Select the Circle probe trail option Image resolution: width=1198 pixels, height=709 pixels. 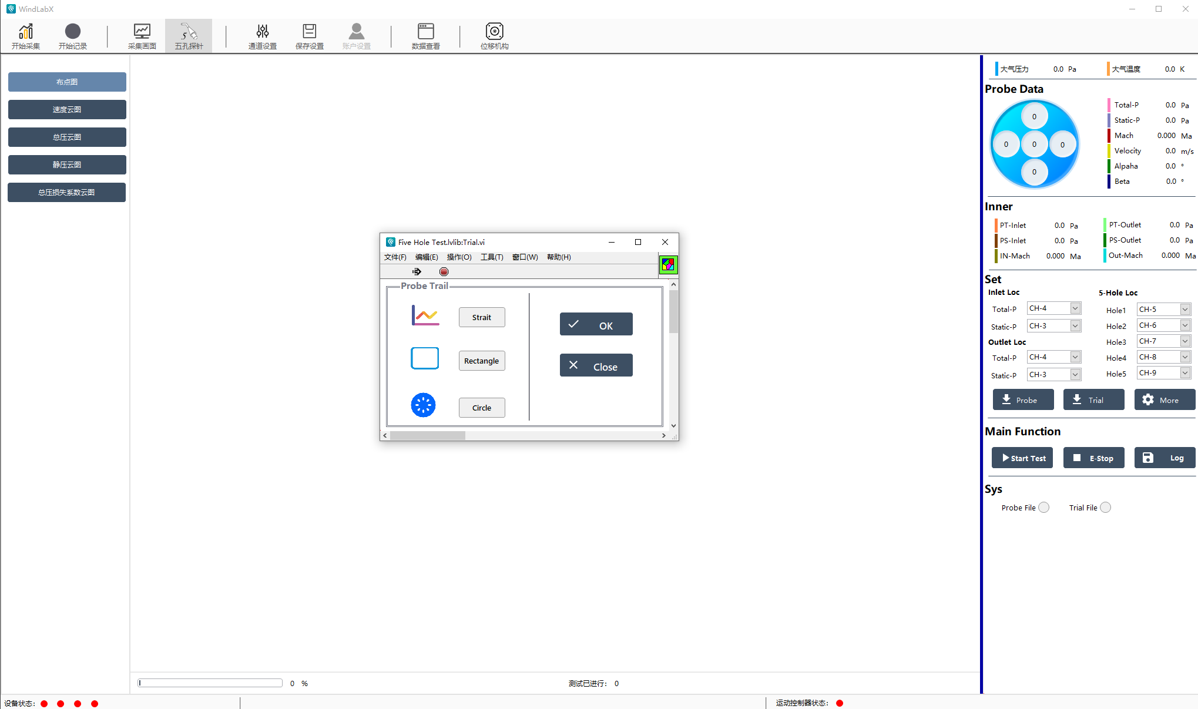point(481,407)
